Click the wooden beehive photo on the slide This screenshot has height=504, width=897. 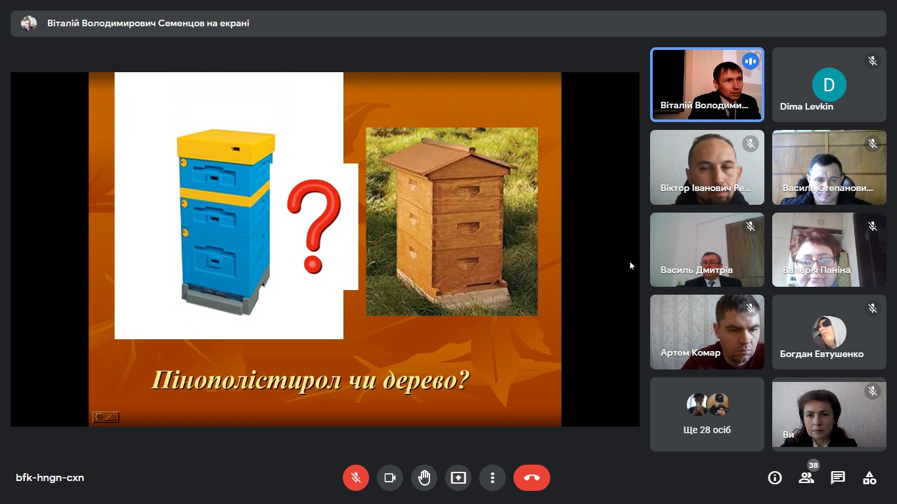pos(452,221)
